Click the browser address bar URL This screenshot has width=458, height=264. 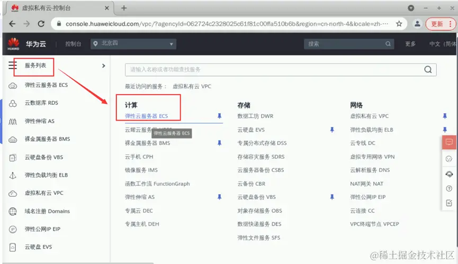(227, 24)
